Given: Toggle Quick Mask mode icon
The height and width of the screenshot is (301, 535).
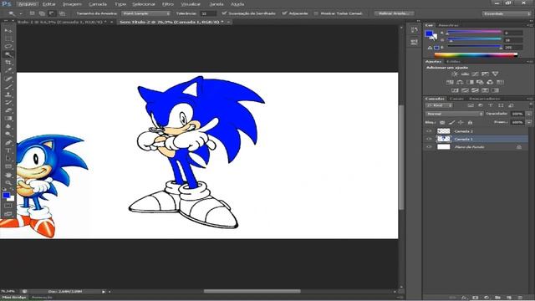Looking at the screenshot, I should coord(8,206).
